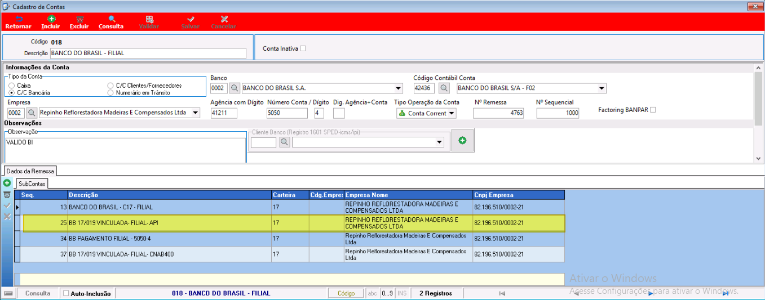The width and height of the screenshot is (765, 300).
Task: Click the INS status indicator
Action: coord(402,293)
